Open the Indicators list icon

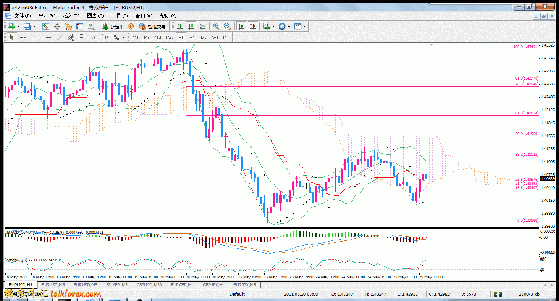267,26
